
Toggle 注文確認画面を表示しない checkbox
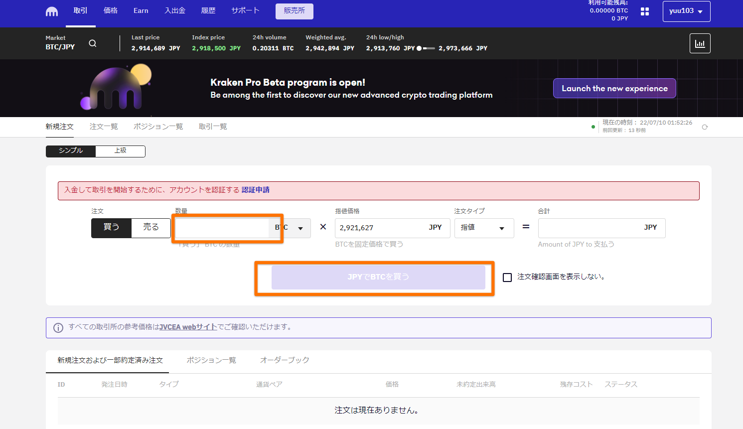[x=507, y=278]
